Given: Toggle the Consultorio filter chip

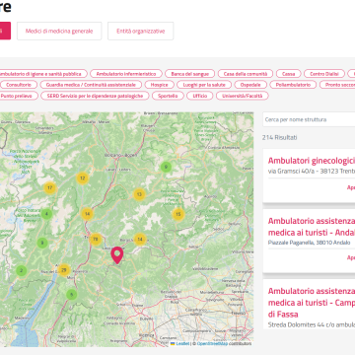Looking at the screenshot, I should tap(19, 85).
